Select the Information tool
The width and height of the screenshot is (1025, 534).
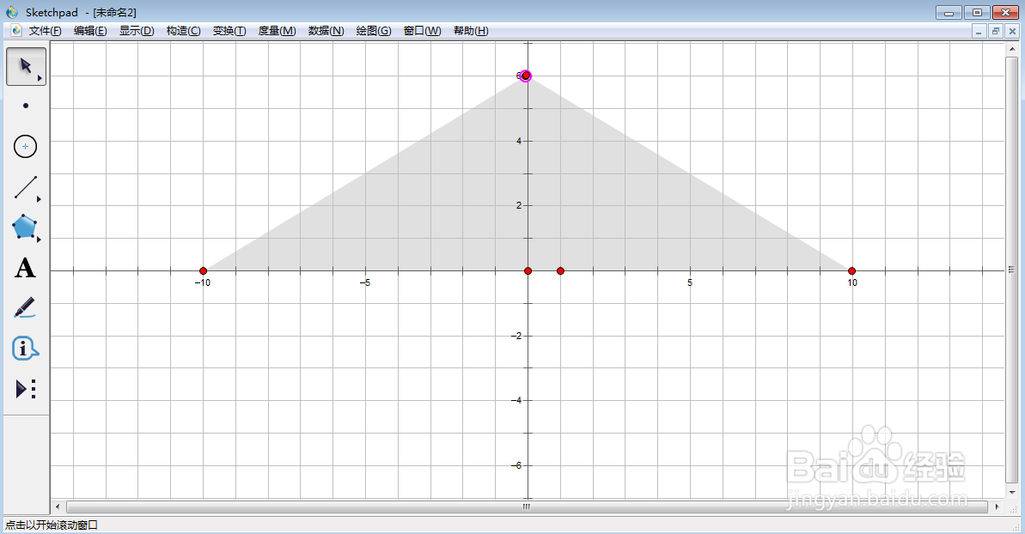click(x=25, y=349)
